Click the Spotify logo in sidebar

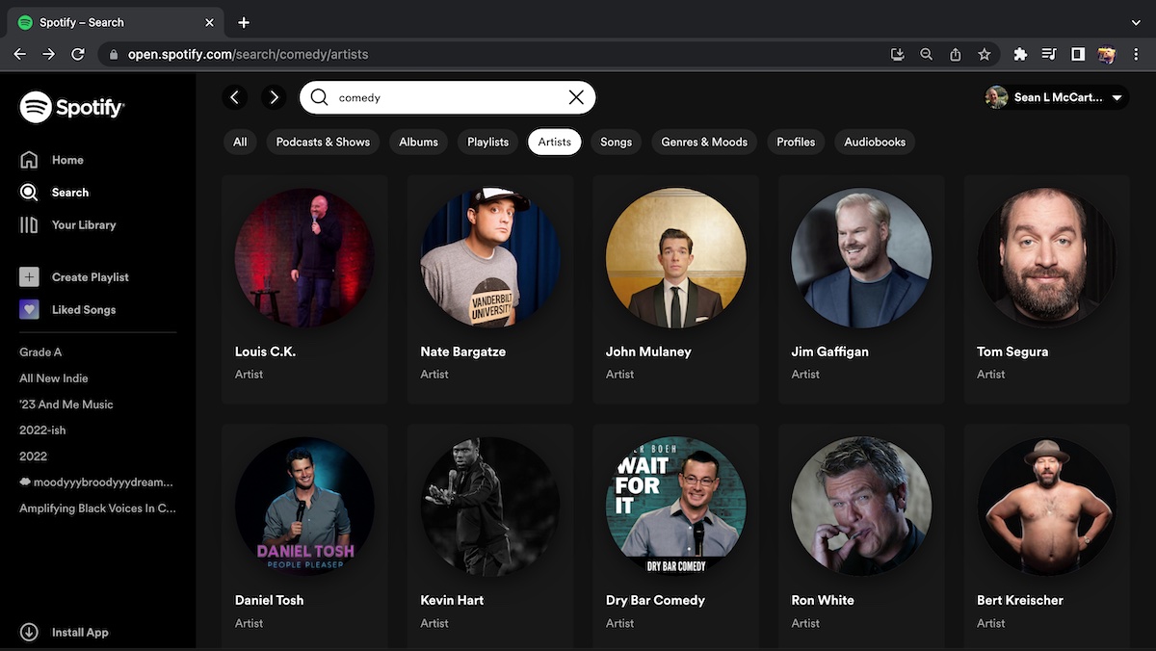tap(72, 107)
